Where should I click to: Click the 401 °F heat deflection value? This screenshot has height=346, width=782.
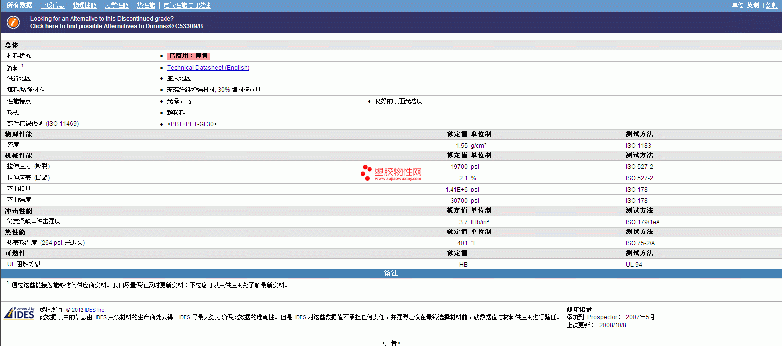[x=467, y=243]
